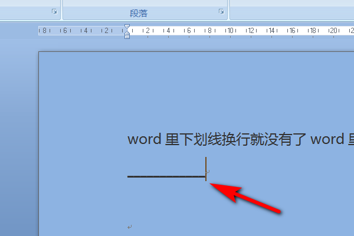
Task: Click the 8 in ruler's left margin
Action: 44,31
